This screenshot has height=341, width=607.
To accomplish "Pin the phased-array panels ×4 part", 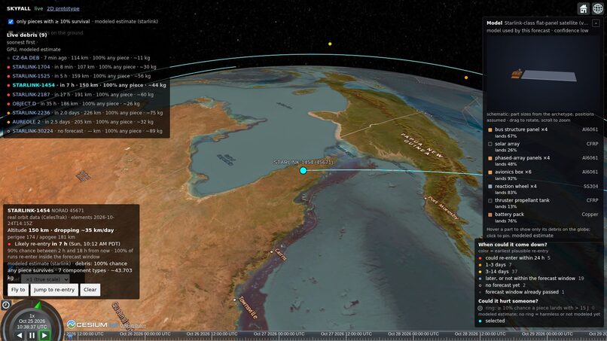I will pos(543,160).
